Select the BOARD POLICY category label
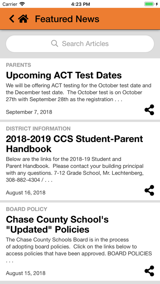This screenshot has width=160, height=284. [x=27, y=209]
